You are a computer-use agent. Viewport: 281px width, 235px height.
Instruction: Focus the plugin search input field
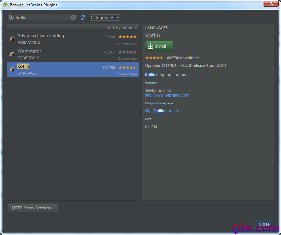43,18
